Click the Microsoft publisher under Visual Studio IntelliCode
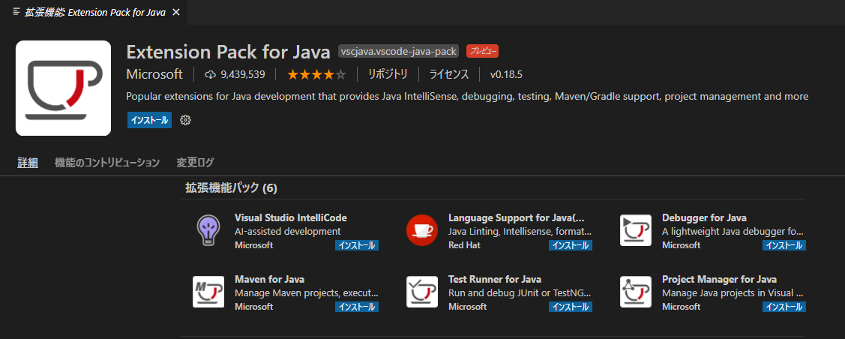Screen dimensions: 845x339 [254, 245]
